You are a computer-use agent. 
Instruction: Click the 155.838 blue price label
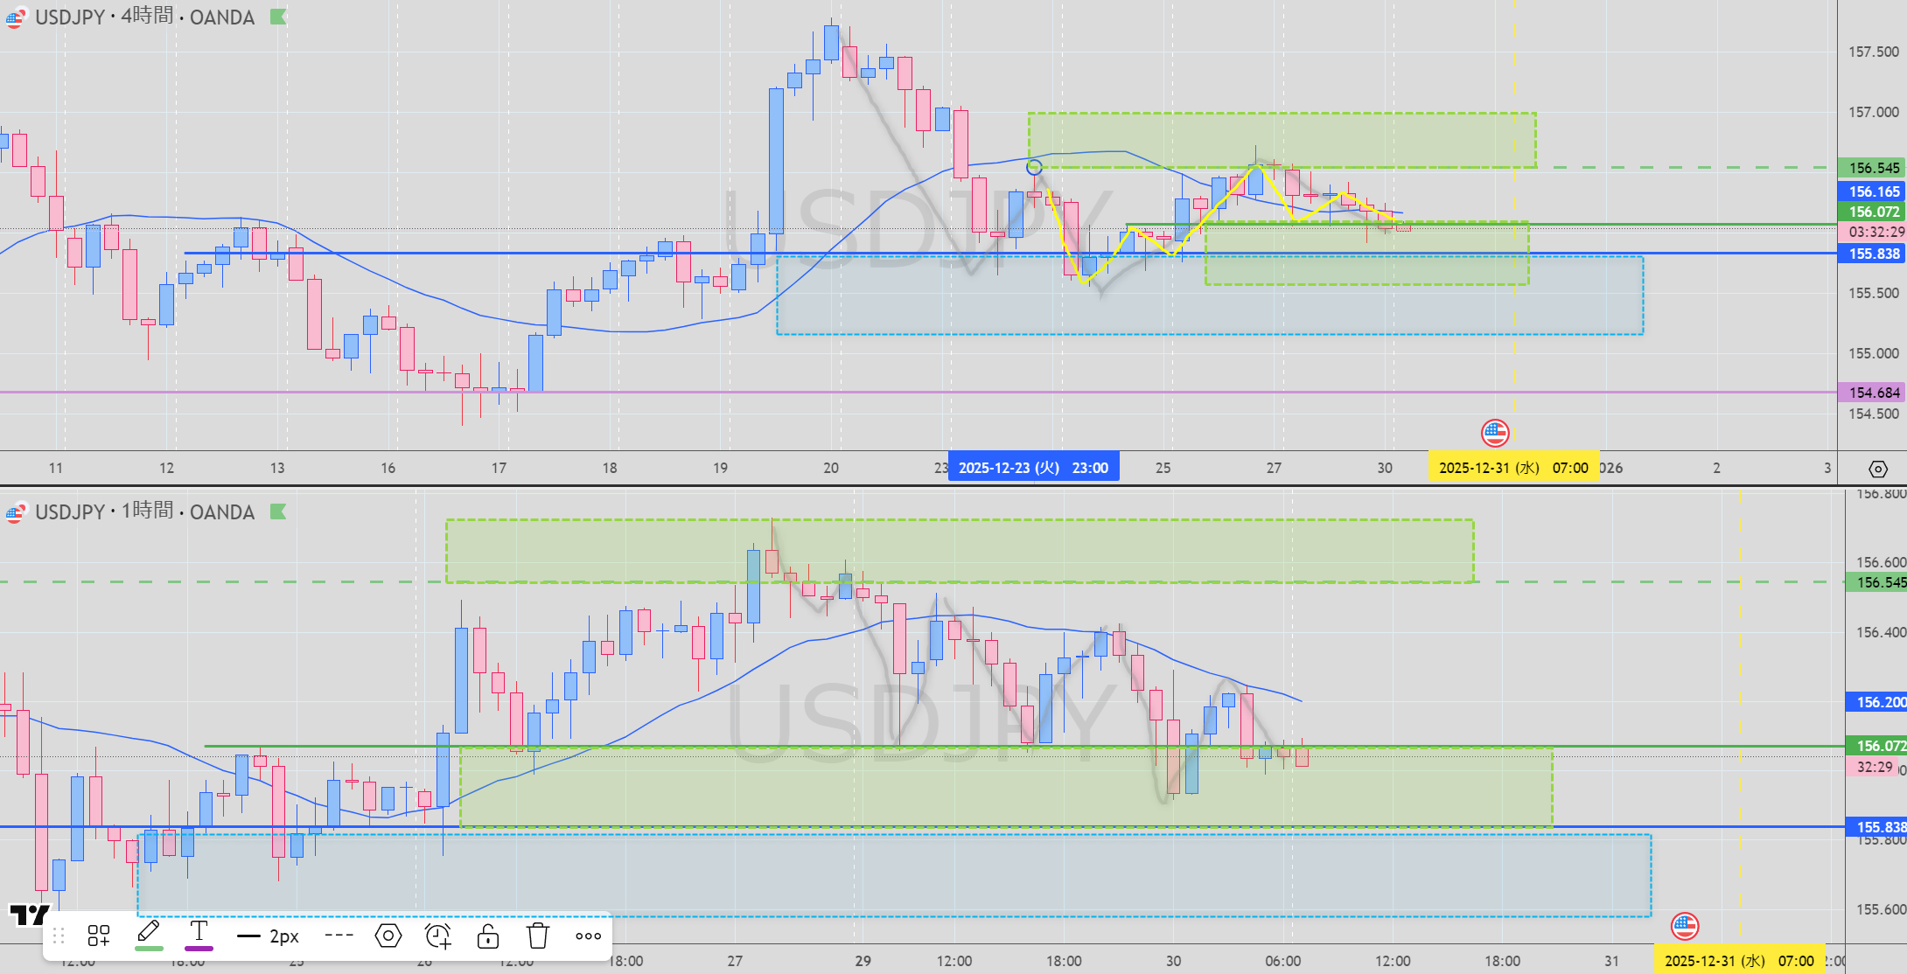[x=1873, y=254]
